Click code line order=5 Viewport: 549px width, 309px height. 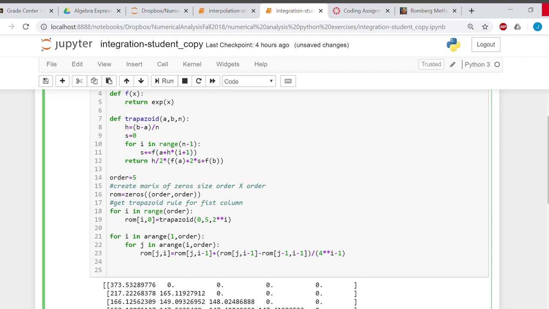coord(123,177)
